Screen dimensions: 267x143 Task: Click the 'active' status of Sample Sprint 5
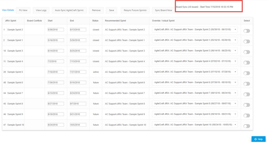tap(96, 72)
